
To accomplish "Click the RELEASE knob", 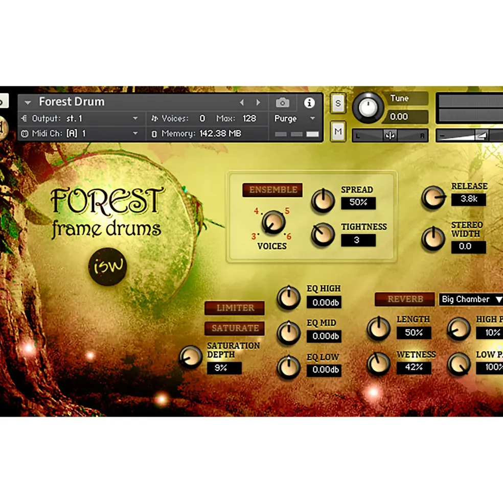I will (433, 198).
